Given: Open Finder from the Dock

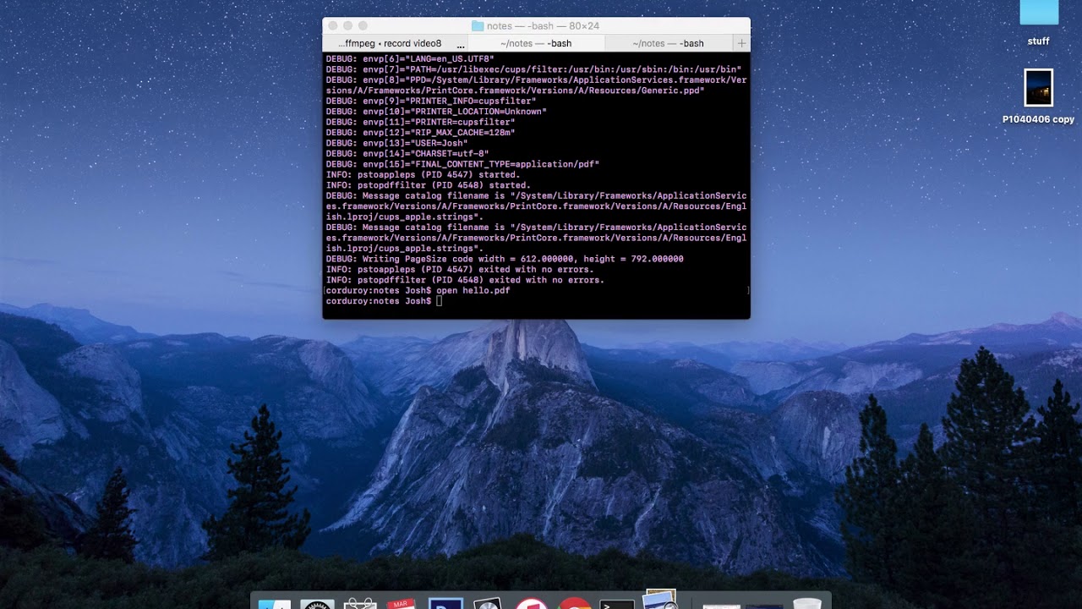Looking at the screenshot, I should tap(274, 603).
